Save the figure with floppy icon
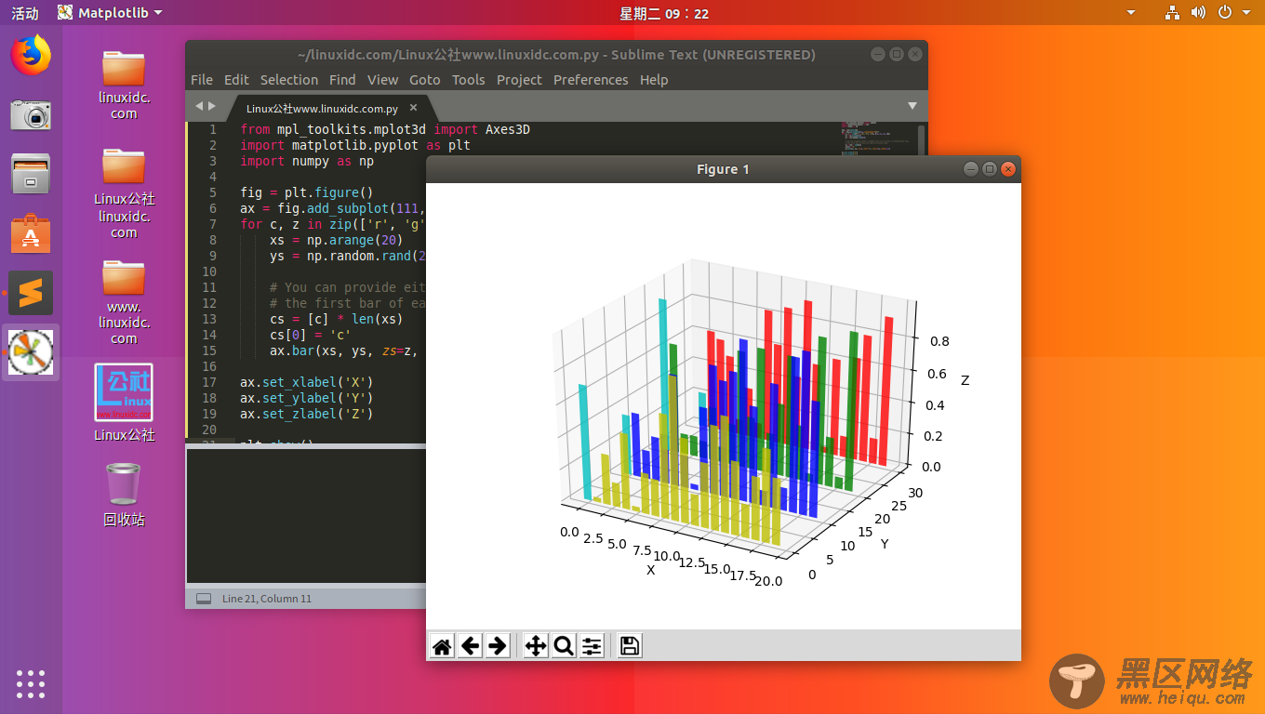The width and height of the screenshot is (1265, 714). click(x=630, y=646)
